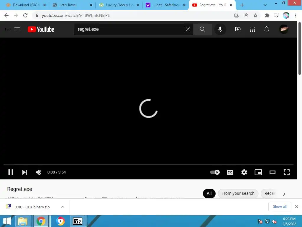302x227 pixels.
Task: Click the Regret.exe video title
Action: point(19,189)
